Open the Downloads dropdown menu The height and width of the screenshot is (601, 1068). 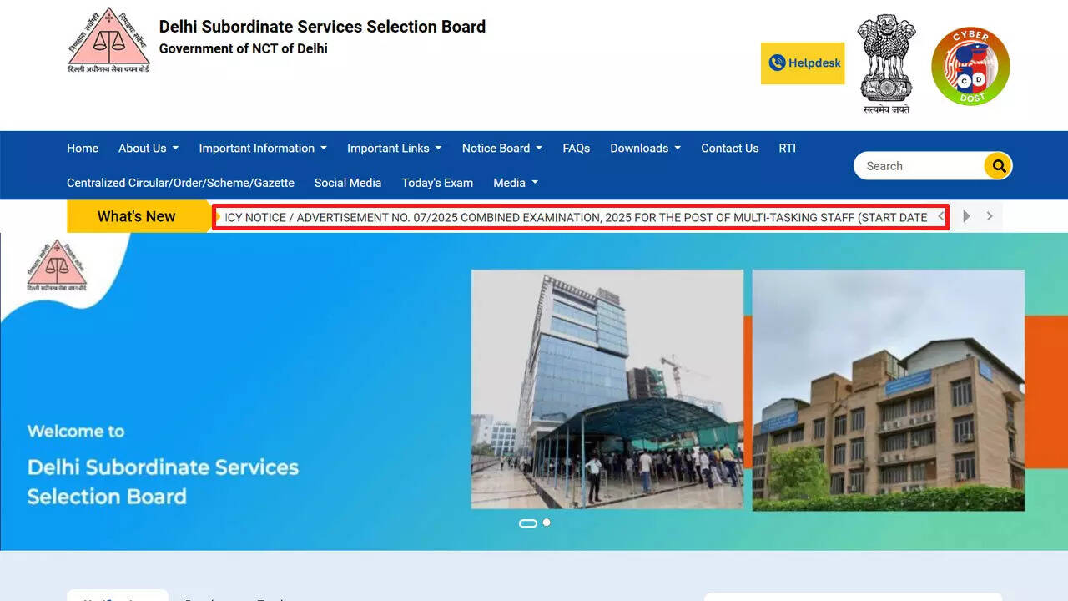click(645, 148)
